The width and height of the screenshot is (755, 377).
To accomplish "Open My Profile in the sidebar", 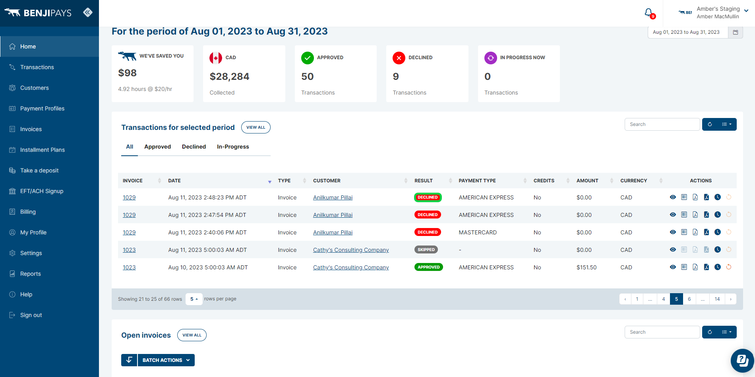I will pos(33,232).
